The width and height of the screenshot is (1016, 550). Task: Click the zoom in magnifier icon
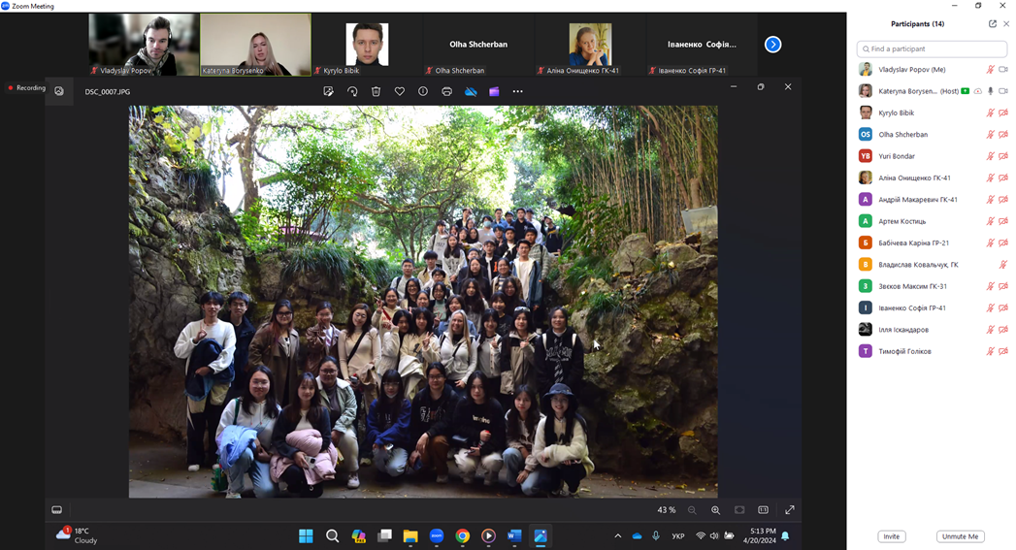pyautogui.click(x=715, y=510)
